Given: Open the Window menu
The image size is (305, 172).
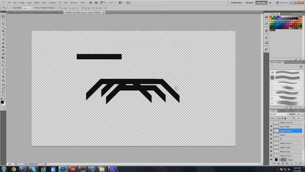Looking at the screenshot, I should point(74,3).
